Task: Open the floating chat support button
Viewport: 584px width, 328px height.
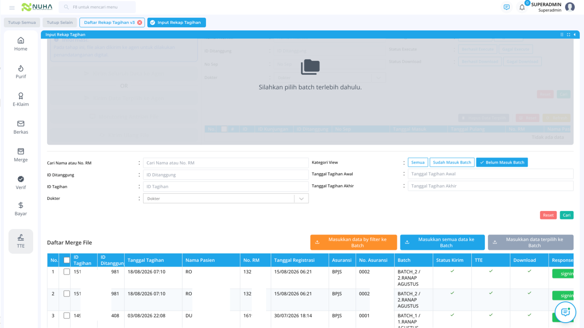Action: [x=565, y=312]
